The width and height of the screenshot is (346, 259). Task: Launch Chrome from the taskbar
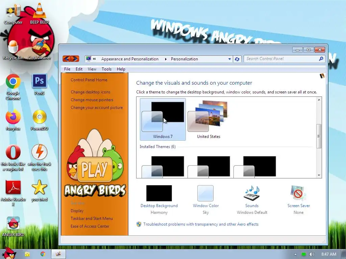43,254
